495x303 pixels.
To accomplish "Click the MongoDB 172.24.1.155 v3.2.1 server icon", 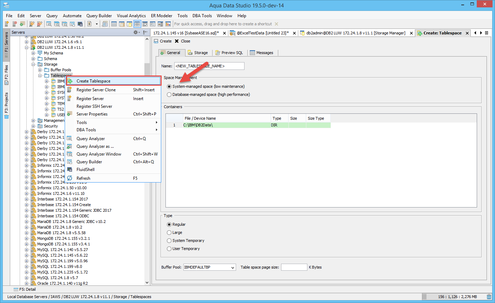I will (x=33, y=238).
